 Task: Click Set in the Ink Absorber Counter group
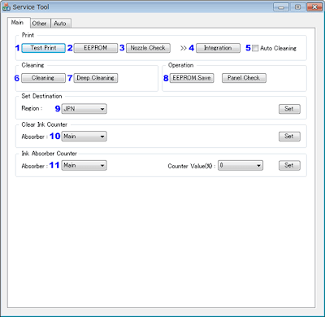[x=289, y=165]
